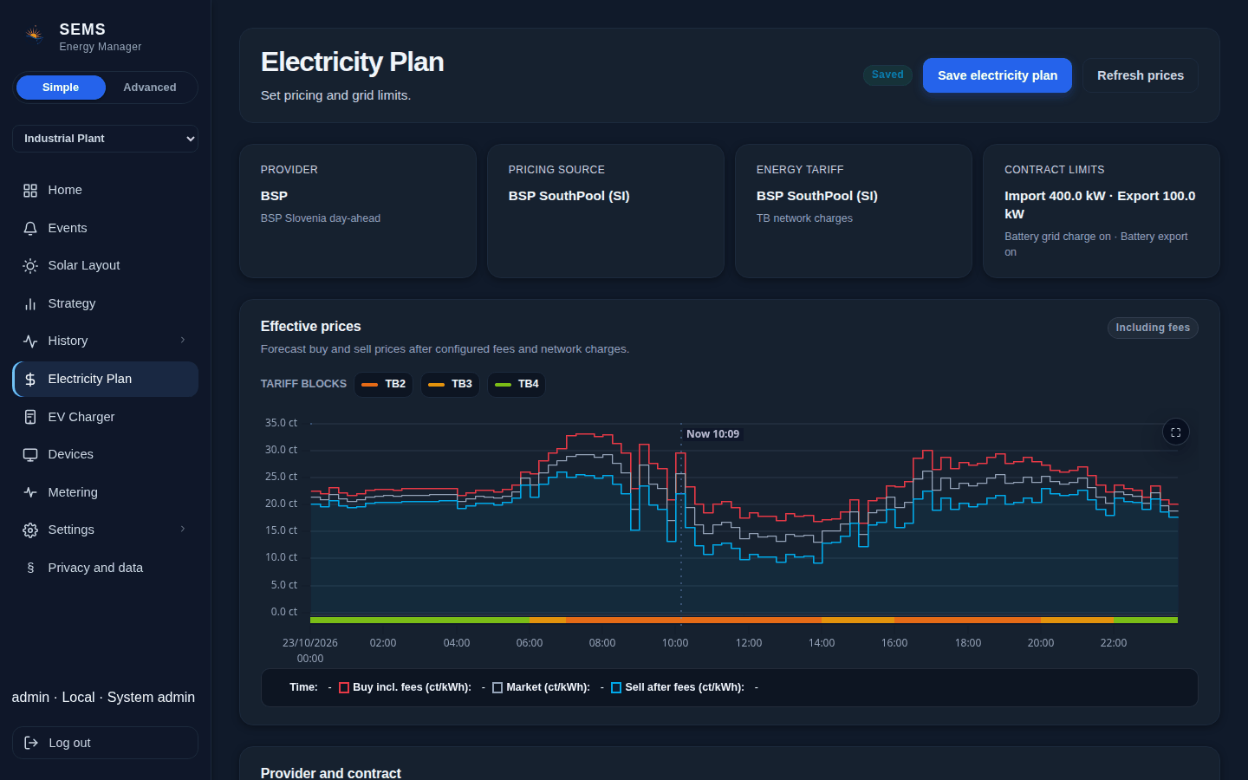1248x780 pixels.
Task: Click the Solar Layout sun icon
Action: click(x=30, y=266)
